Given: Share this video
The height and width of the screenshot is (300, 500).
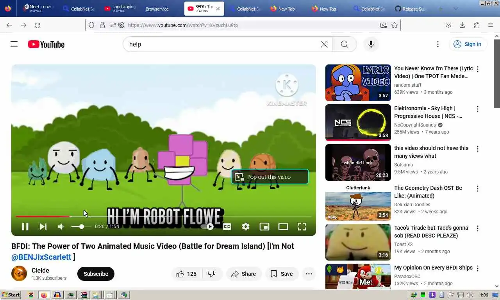Looking at the screenshot, I should tap(243, 274).
